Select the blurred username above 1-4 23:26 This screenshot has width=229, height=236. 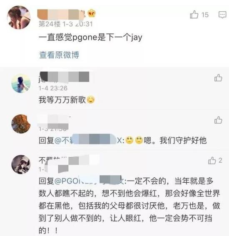click(64, 77)
